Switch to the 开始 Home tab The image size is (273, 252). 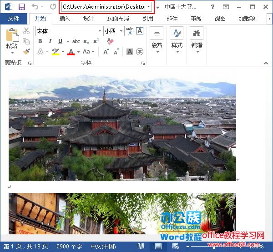pos(40,19)
